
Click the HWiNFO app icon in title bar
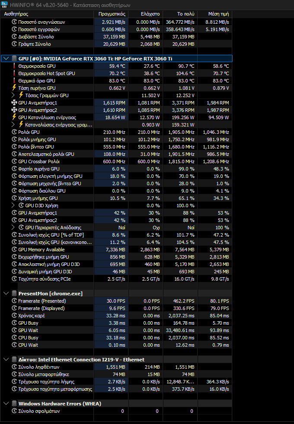(x=4, y=5)
